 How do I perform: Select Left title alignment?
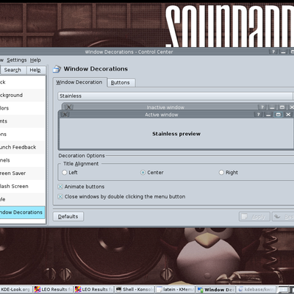pyautogui.click(x=70, y=173)
